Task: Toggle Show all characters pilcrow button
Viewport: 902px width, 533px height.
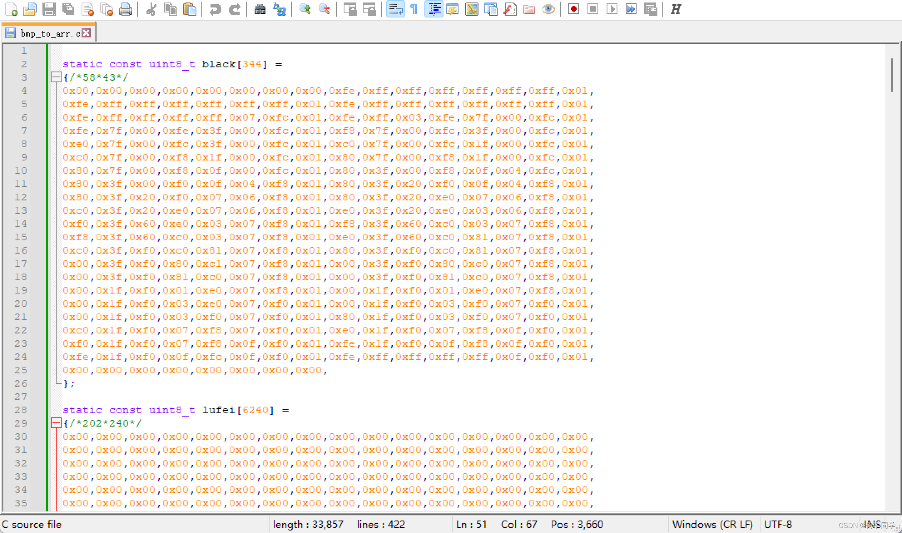Action: tap(414, 9)
